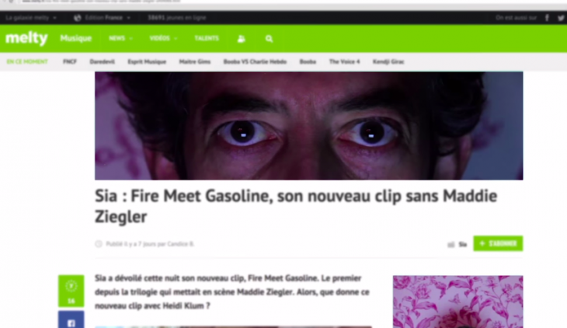Expand the VIDÉOS menu
The image size is (567, 328).
[163, 38]
